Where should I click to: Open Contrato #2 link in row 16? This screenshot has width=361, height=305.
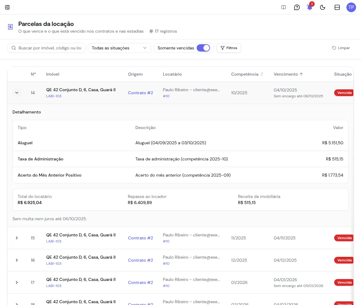[x=141, y=260]
